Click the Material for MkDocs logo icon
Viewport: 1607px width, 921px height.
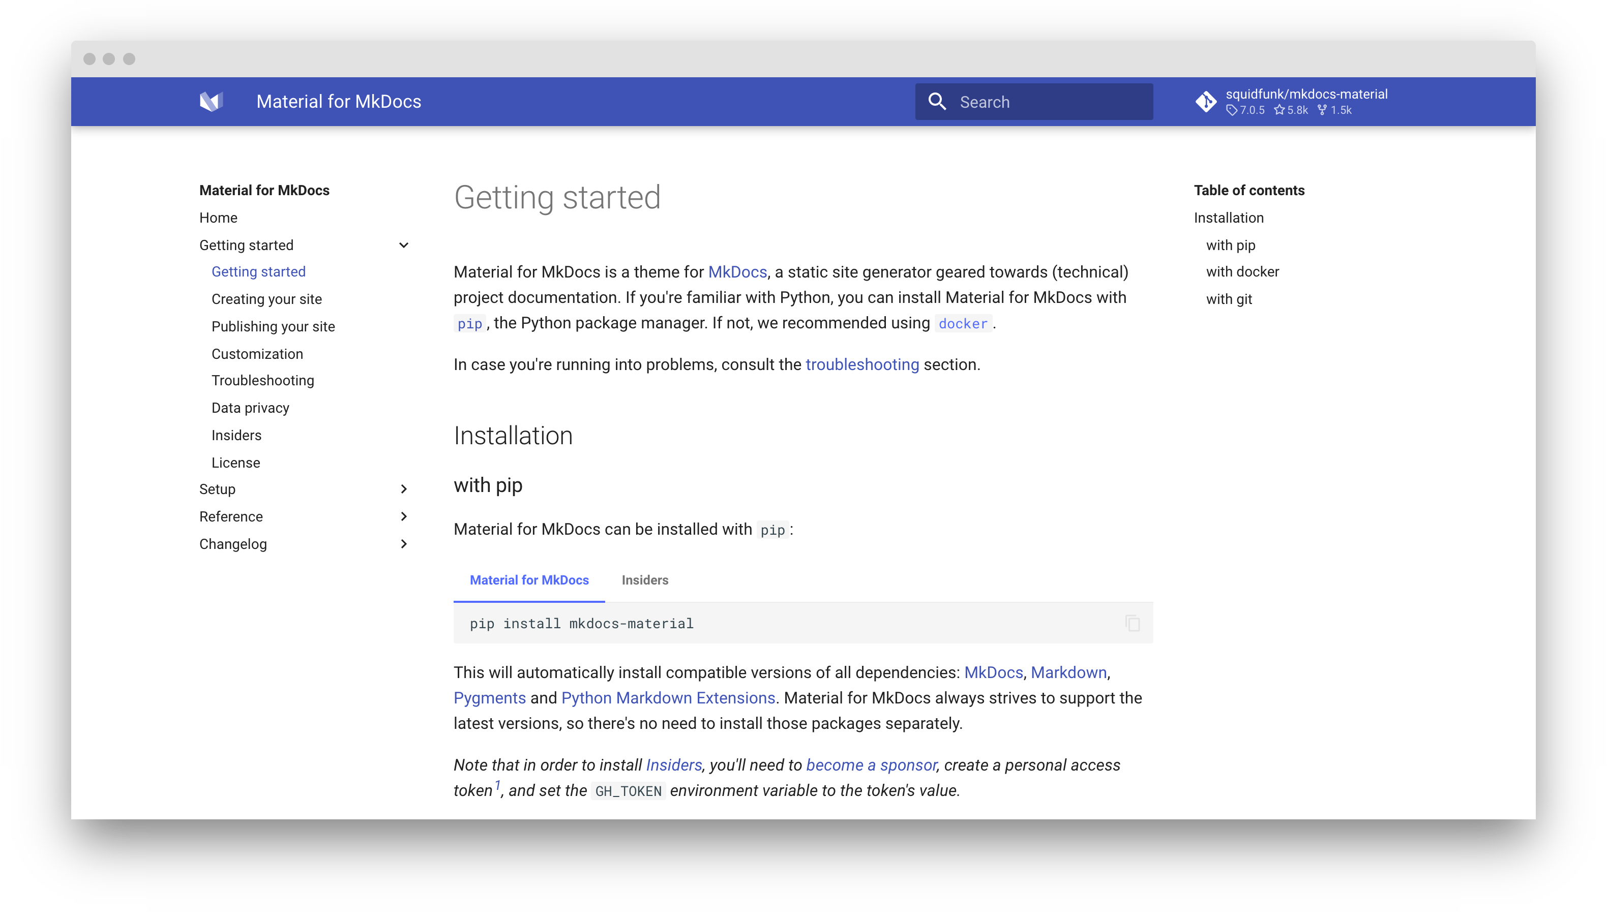point(213,101)
